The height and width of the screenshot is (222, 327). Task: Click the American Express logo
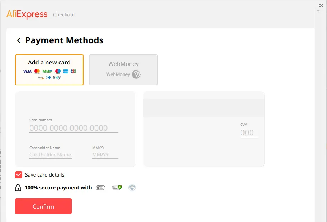66,71
